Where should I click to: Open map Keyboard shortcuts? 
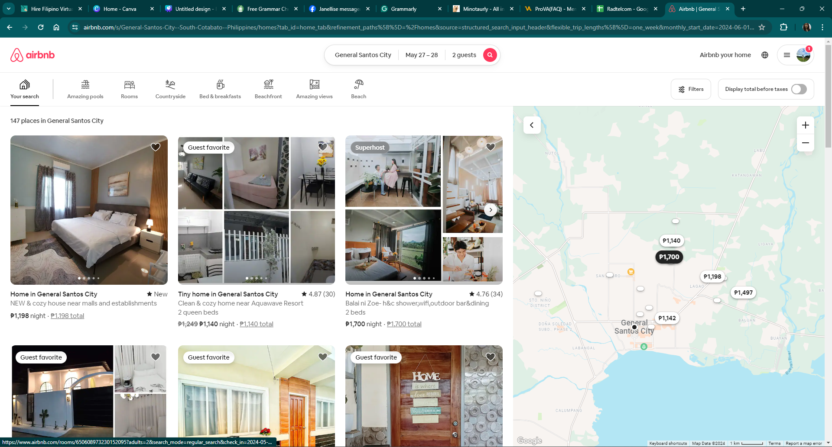click(668, 444)
